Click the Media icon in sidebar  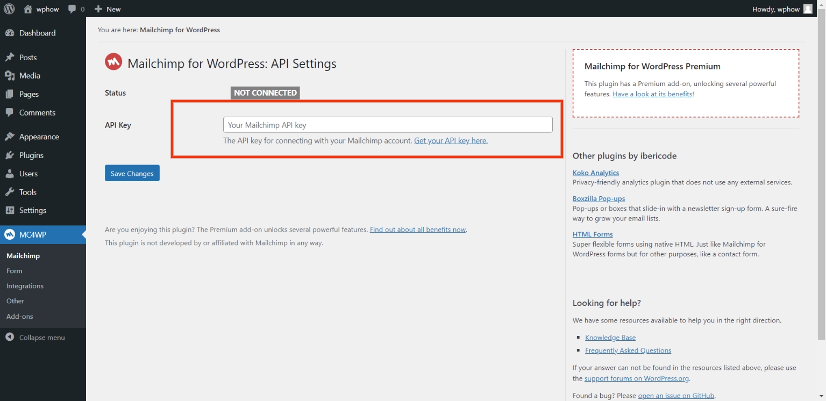tap(9, 76)
